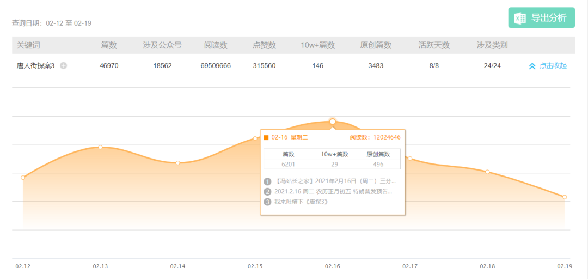
Task: Click the 关键词 column header
Action: pyautogui.click(x=28, y=45)
